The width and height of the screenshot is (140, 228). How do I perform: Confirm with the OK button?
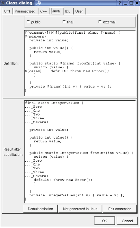coord(104,221)
